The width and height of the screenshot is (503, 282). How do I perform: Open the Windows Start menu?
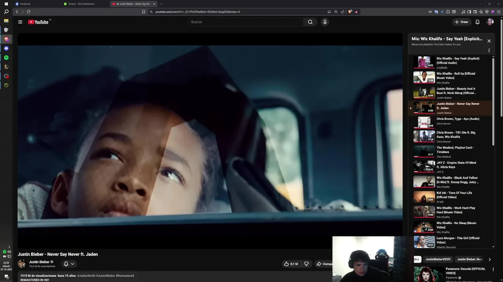(6, 4)
